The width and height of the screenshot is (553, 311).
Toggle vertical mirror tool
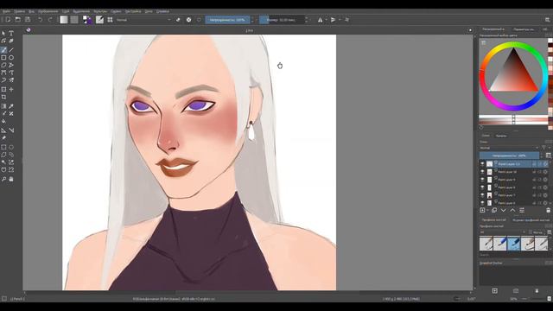(333, 20)
